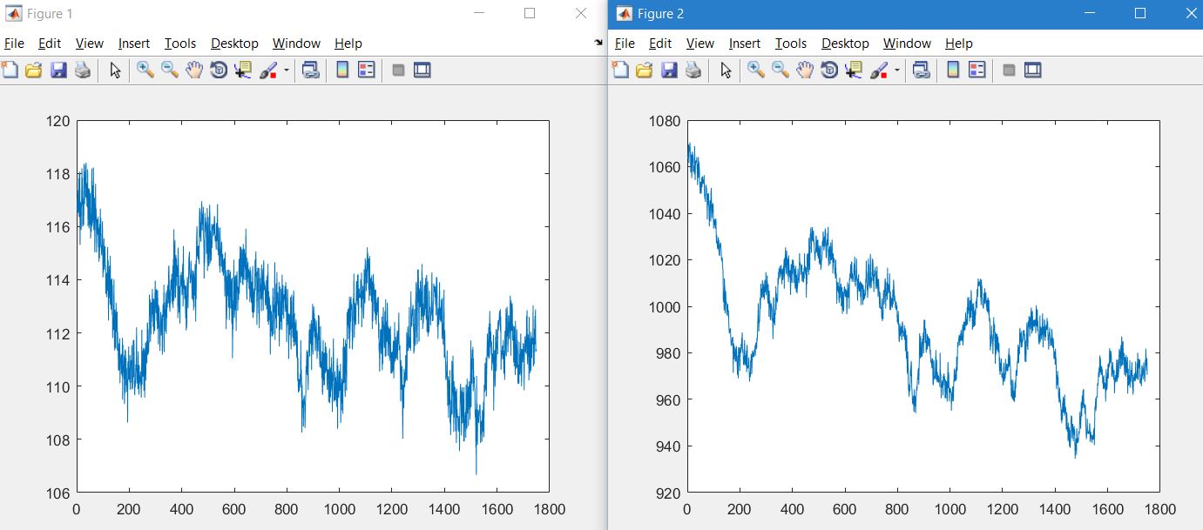Click Open File icon in Figure 2 toolbar
This screenshot has height=530, width=1203.
[644, 70]
